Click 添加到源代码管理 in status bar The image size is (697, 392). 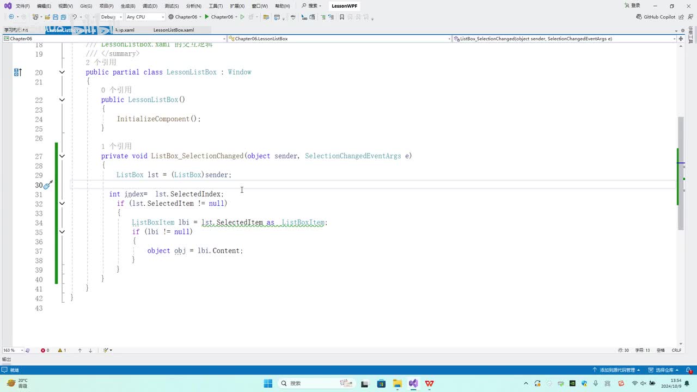click(616, 370)
